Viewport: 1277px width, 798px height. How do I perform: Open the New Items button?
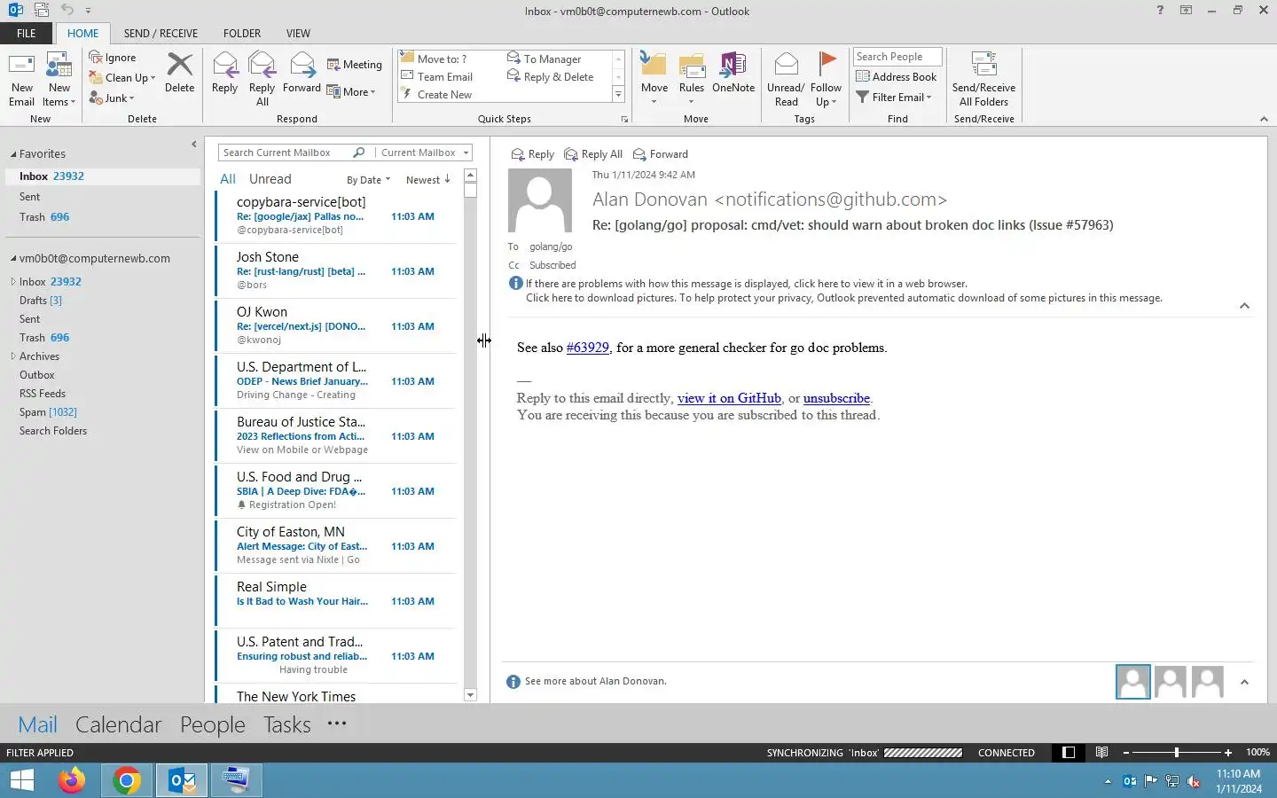(59, 80)
